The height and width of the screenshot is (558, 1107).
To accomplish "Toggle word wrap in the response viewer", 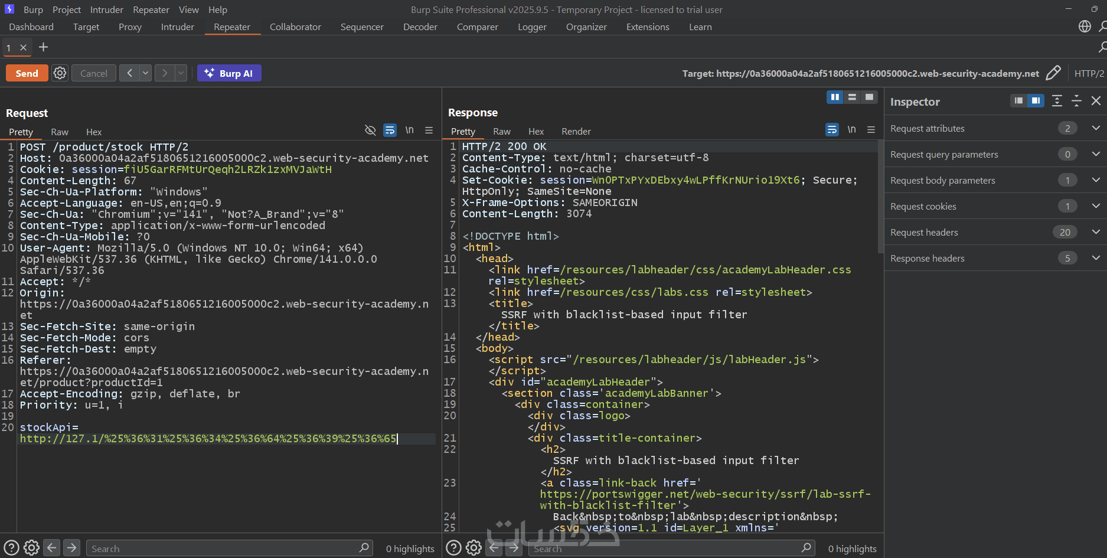I will click(832, 130).
